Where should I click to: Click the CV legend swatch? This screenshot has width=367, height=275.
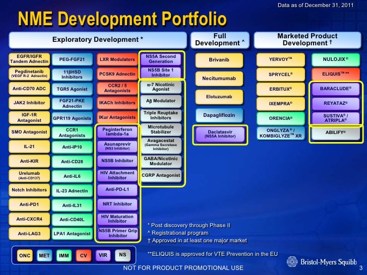point(84,255)
